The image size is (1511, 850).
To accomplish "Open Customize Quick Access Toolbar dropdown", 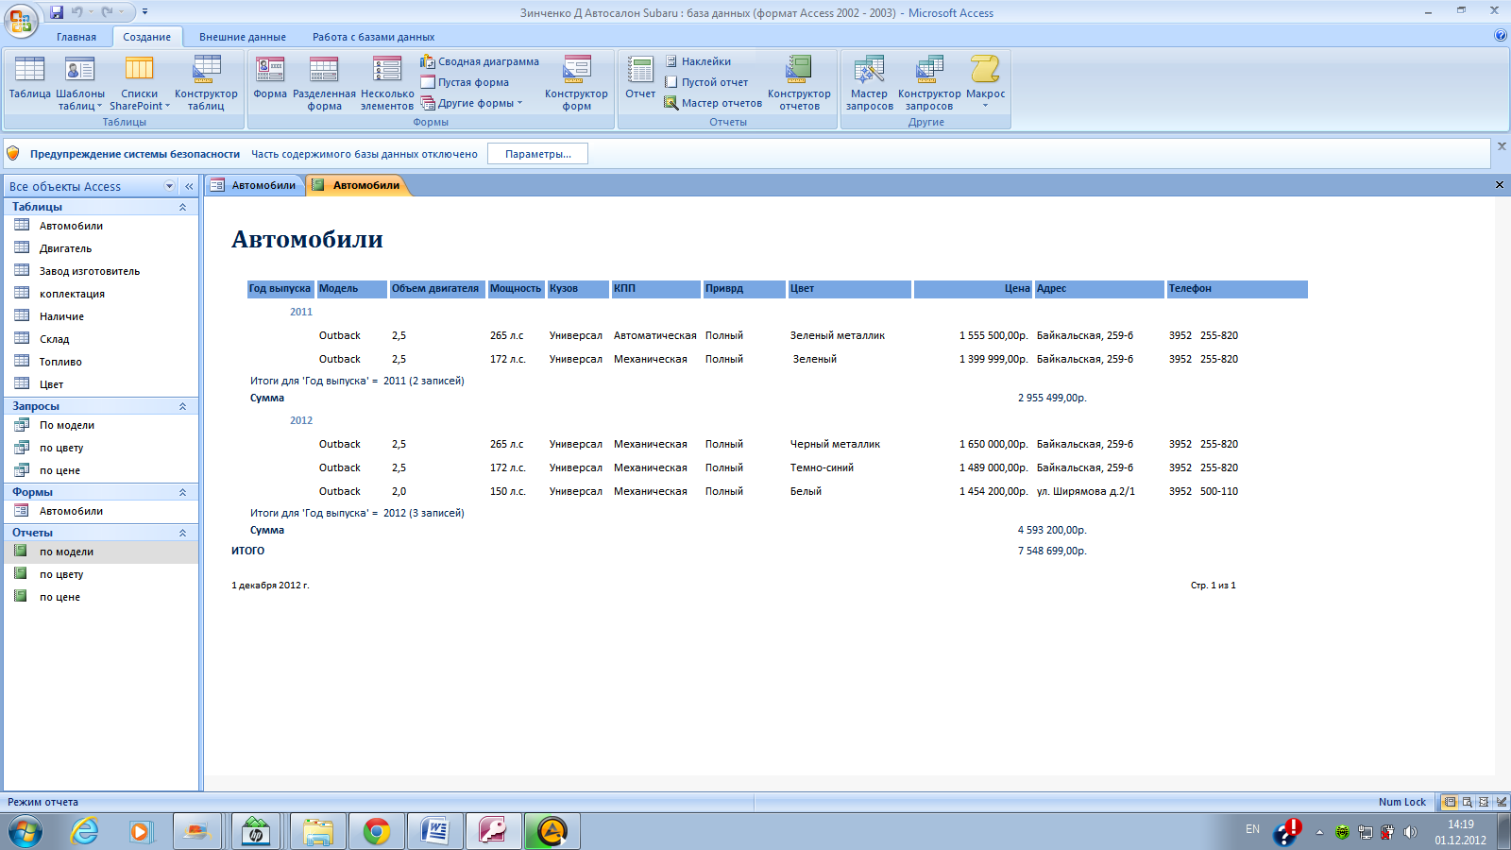I will pos(144,12).
